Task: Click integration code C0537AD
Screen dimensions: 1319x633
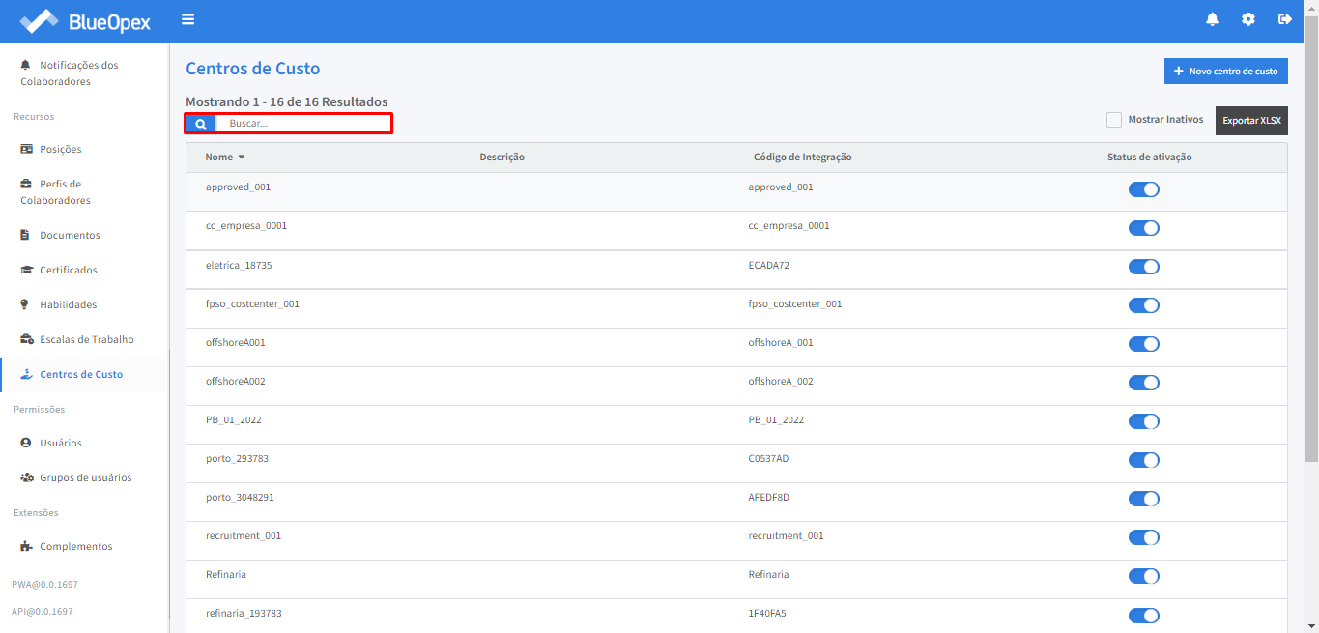Action: [768, 458]
